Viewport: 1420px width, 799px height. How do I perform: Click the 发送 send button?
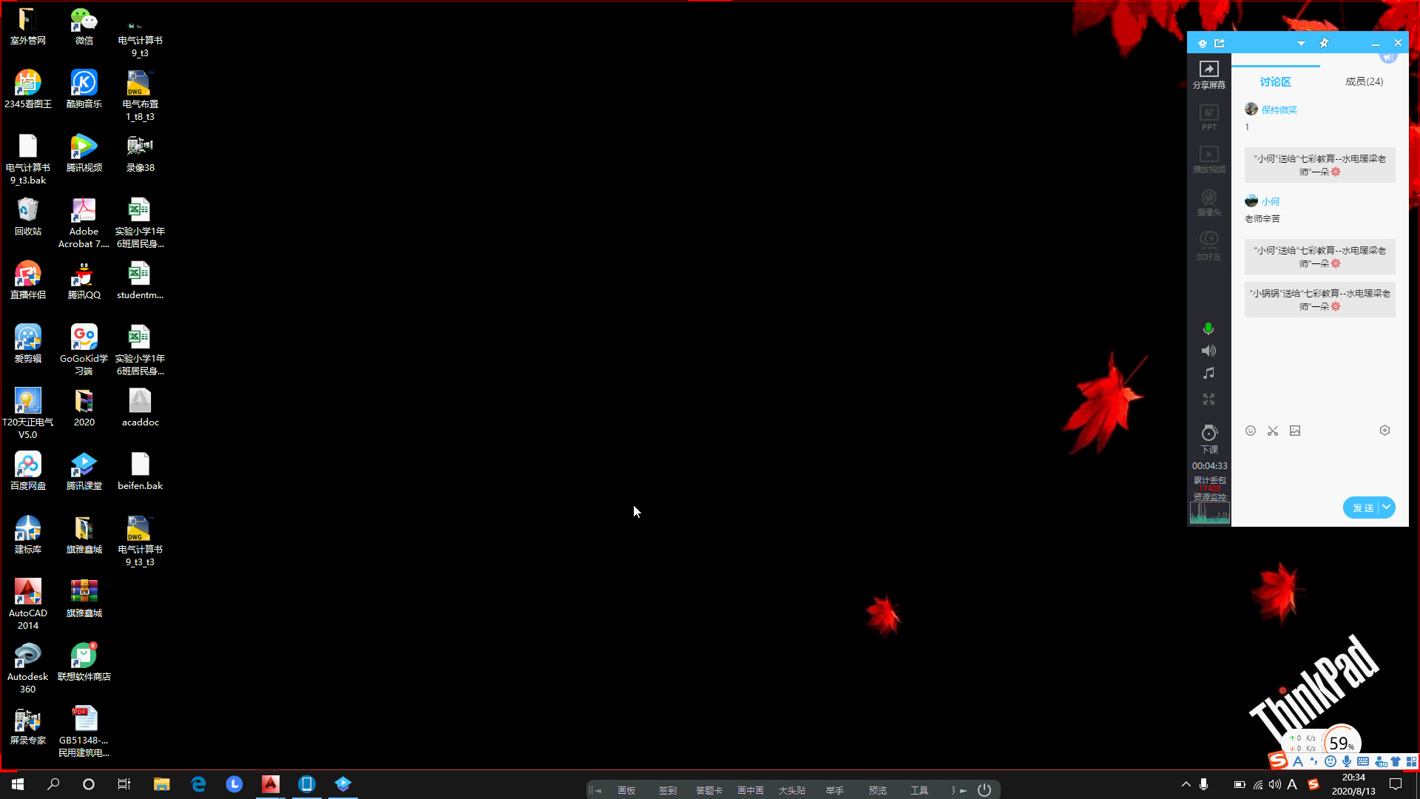1362,508
